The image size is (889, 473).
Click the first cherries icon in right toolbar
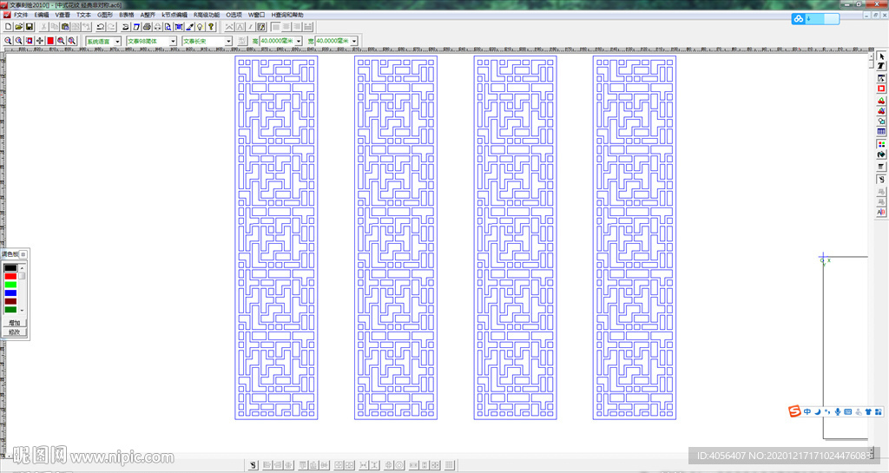[881, 101]
